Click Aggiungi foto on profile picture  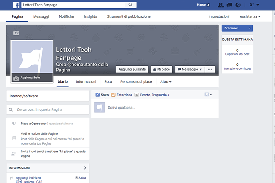[32, 78]
